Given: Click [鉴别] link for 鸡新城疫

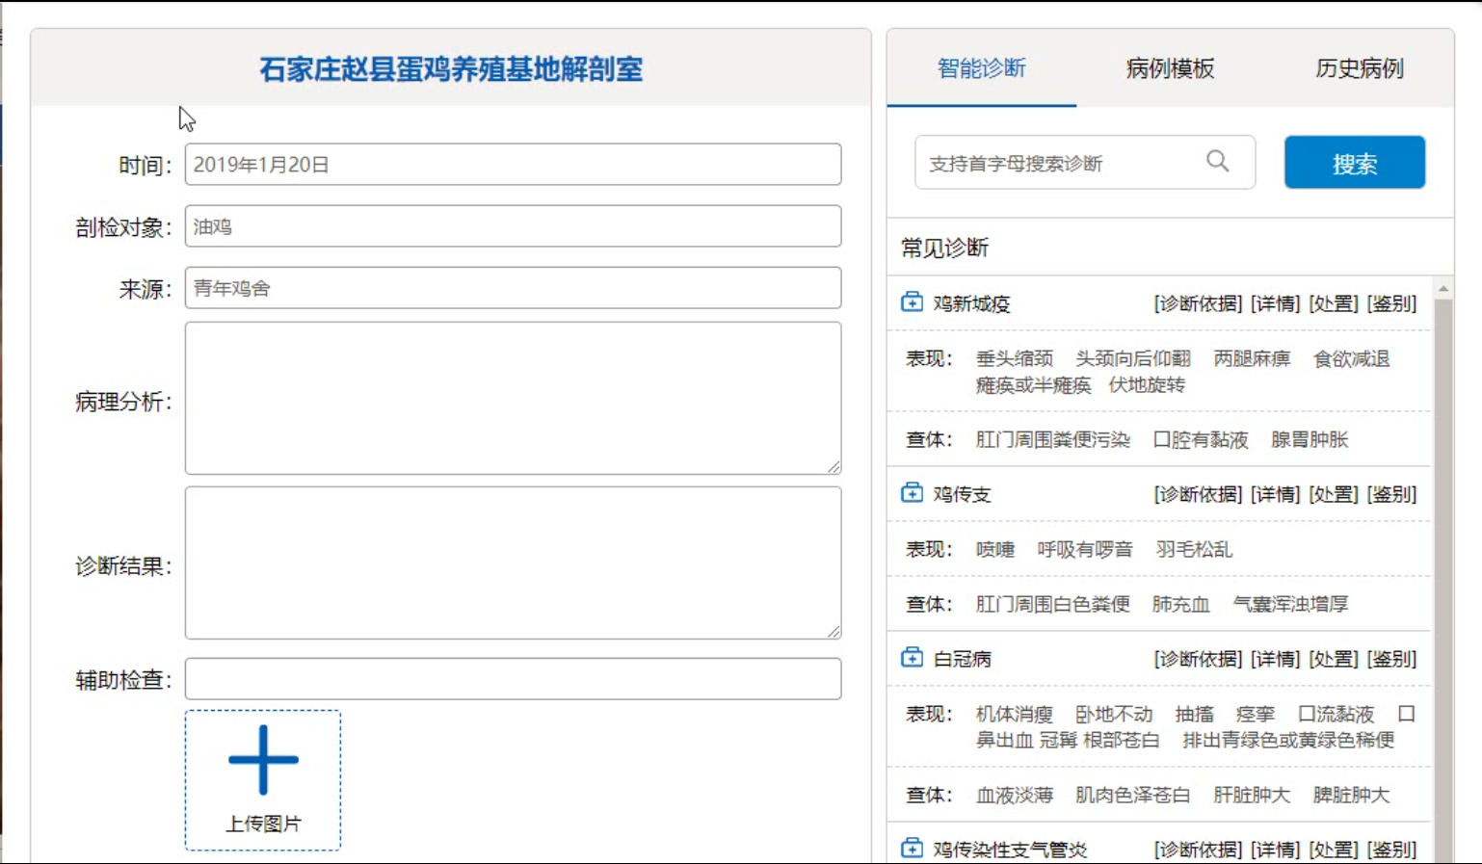Looking at the screenshot, I should pos(1391,303).
